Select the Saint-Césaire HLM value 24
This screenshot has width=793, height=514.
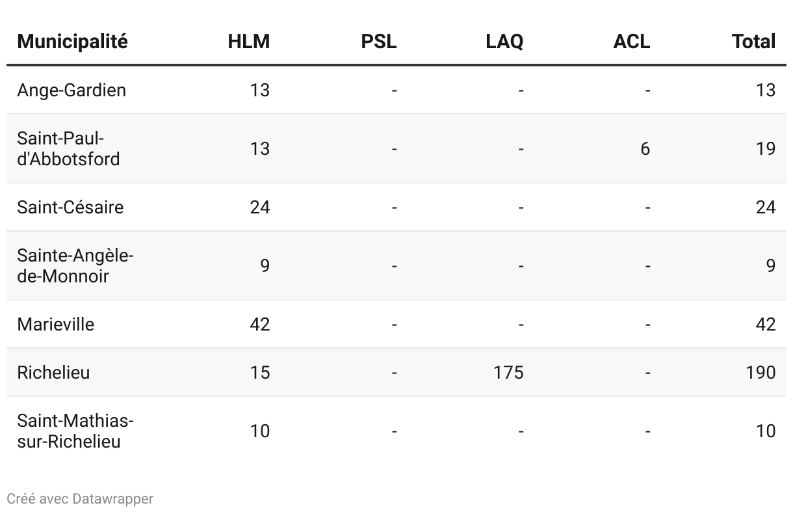click(259, 207)
